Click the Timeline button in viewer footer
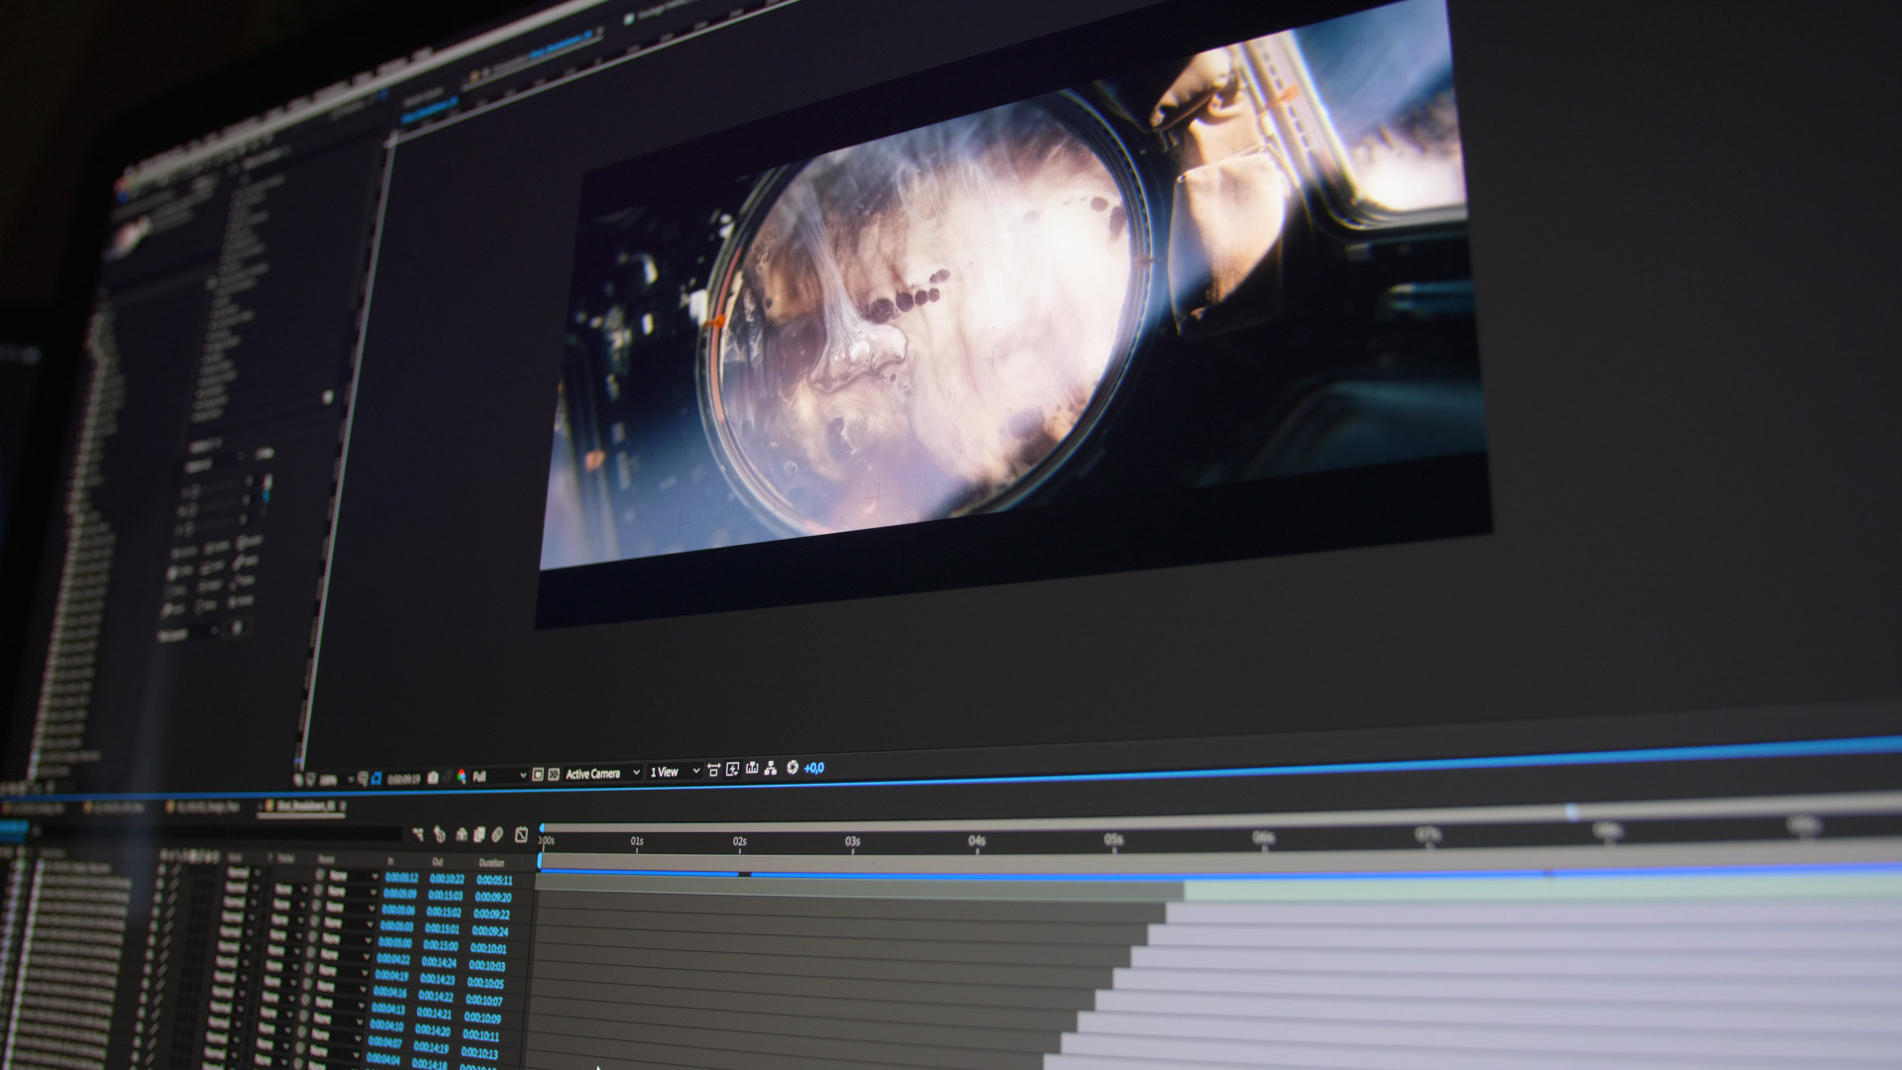The image size is (1902, 1070). pos(752,769)
